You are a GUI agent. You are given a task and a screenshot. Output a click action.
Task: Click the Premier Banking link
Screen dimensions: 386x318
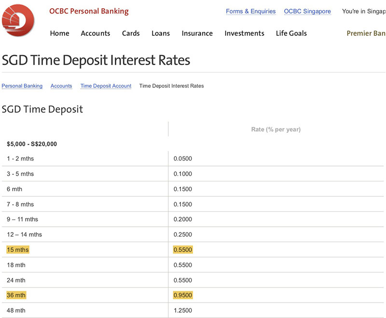366,33
